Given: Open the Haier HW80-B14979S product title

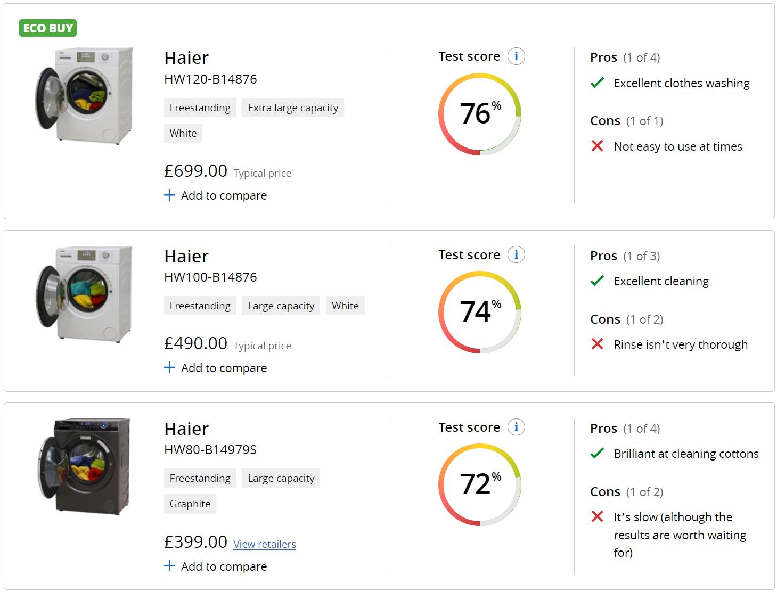Looking at the screenshot, I should 186,429.
